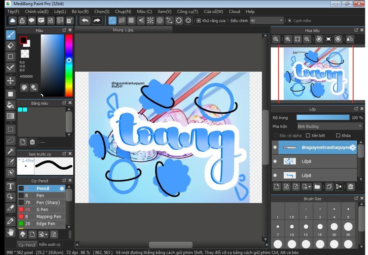Hide the @nguyentrantuquyen layer
Image resolution: width=368 pixels, height=255 pixels.
[275, 147]
